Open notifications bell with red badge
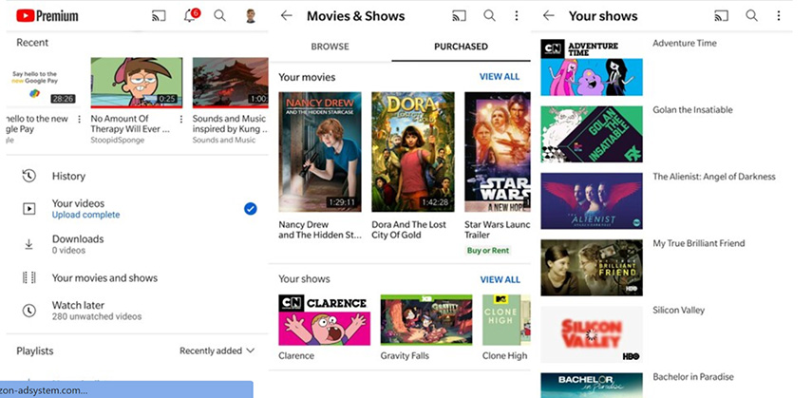This screenshot has height=398, width=812. point(191,15)
